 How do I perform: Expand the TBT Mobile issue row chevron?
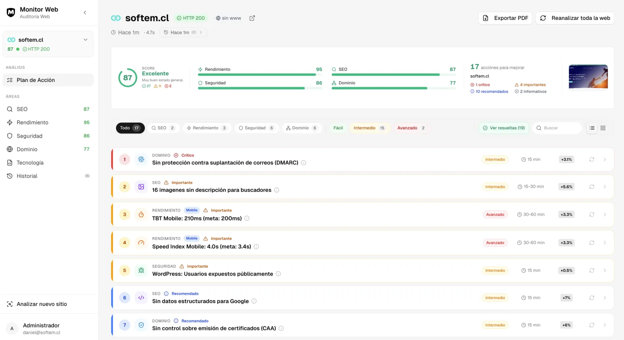click(605, 215)
